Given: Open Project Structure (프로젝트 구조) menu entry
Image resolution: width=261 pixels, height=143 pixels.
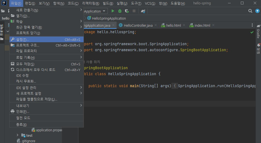Looking at the screenshot, I should pyautogui.click(x=47, y=45).
